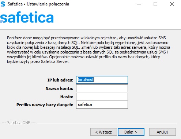The height and width of the screenshot is (139, 181).
Task: Click into the Nazwa konta field
Action: 102,88
